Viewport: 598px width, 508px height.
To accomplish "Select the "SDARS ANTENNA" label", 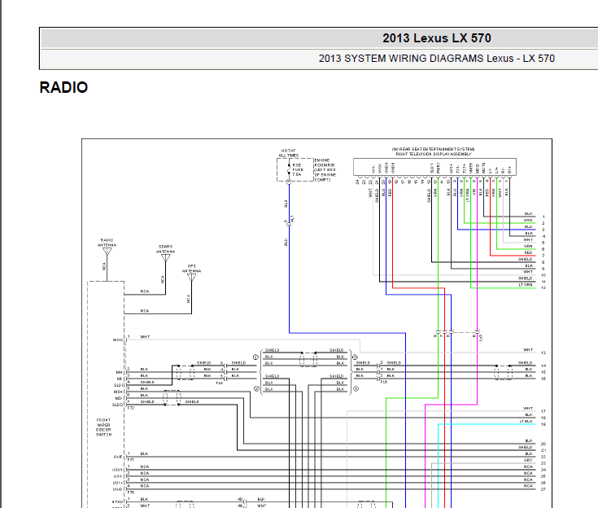I will (x=165, y=249).
